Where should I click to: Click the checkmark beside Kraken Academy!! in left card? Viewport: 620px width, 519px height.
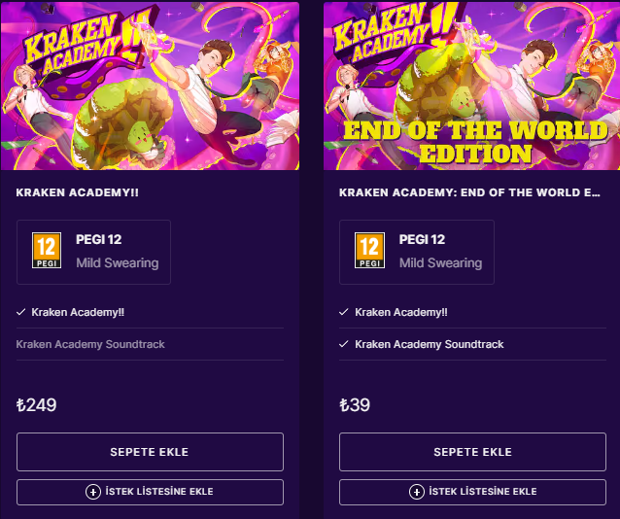[x=21, y=312]
